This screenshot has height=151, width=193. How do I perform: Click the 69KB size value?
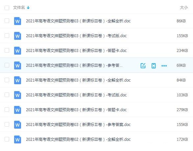[x=181, y=65]
